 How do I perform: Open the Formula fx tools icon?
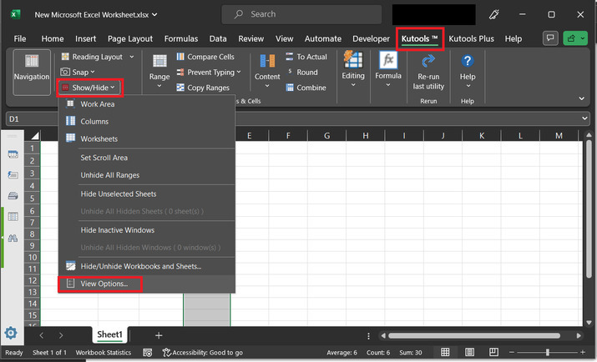click(x=388, y=60)
